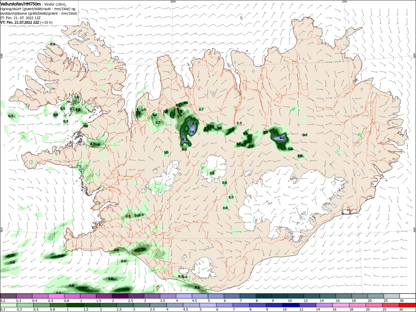Pick the upper legend swatch between 25 and 30
416x312 pixels.
point(392,296)
